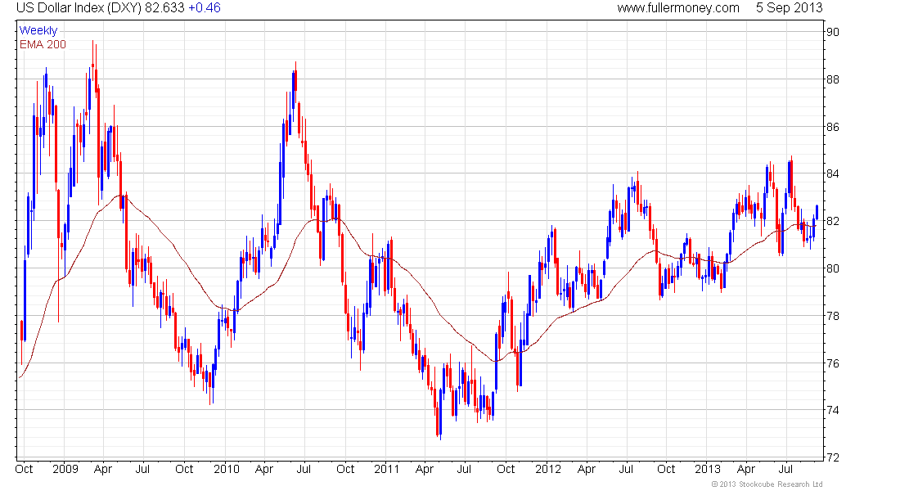This screenshot has height=491, width=900.
Task: Select the 2011 marker on the time axis
Action: 386,469
